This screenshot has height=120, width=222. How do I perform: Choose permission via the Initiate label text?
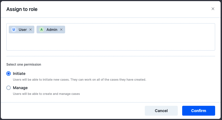tap(19, 74)
